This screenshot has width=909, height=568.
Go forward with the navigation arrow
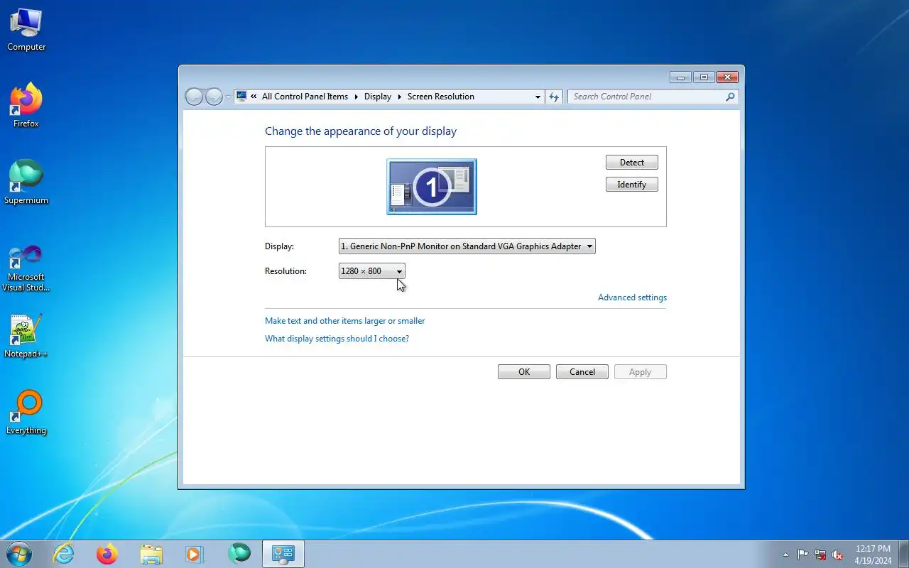tap(214, 97)
